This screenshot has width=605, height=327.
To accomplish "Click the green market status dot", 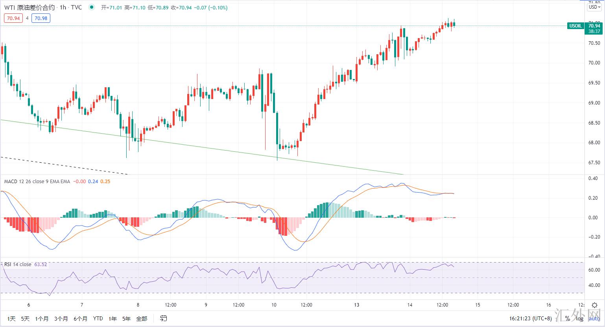I will (92, 7).
